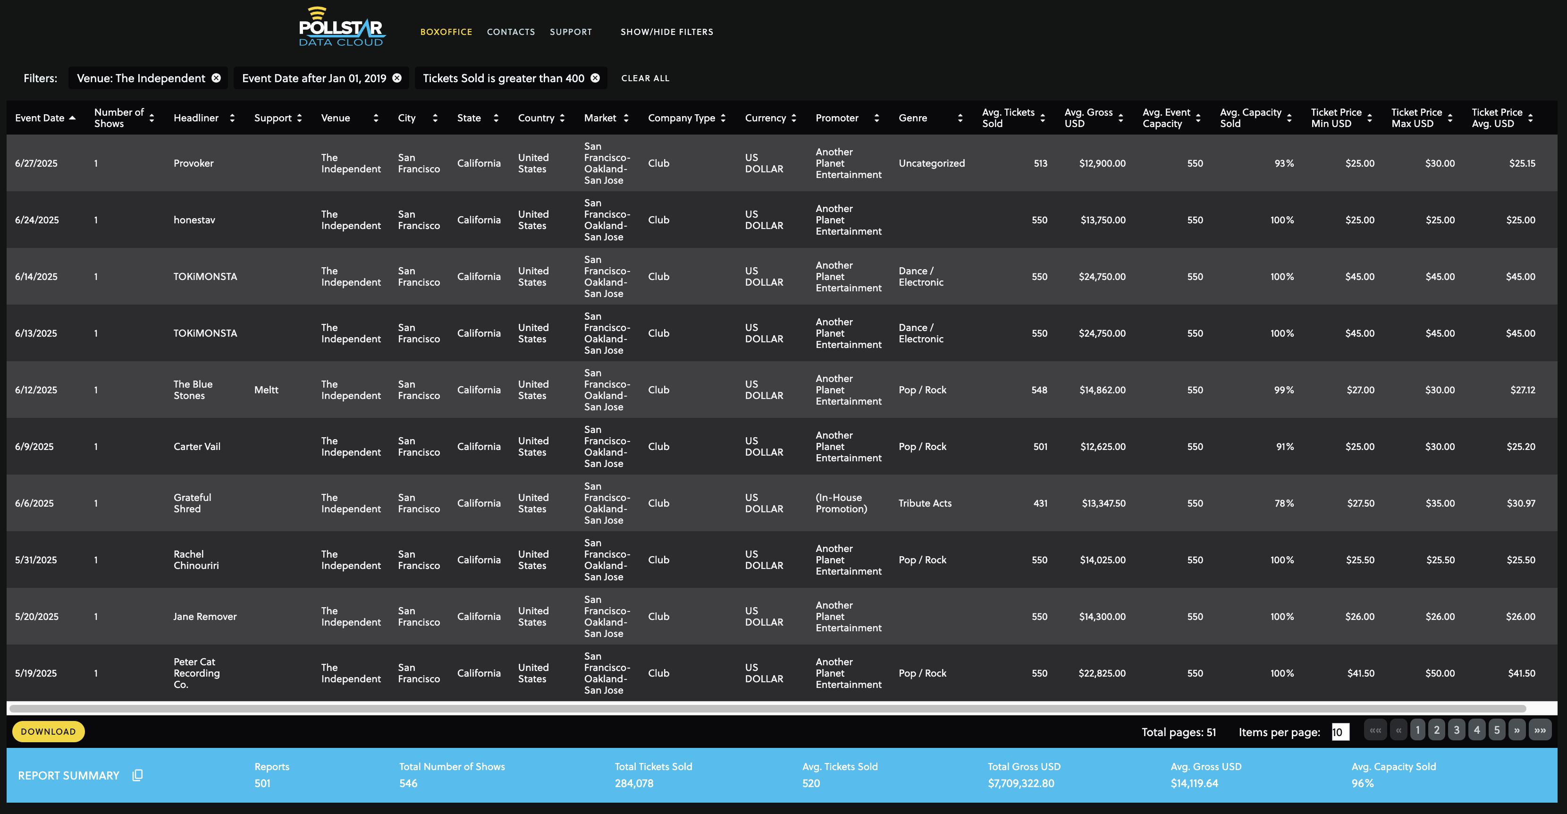Remove the Venue: The Independent filter
1567x814 pixels.
(x=216, y=78)
